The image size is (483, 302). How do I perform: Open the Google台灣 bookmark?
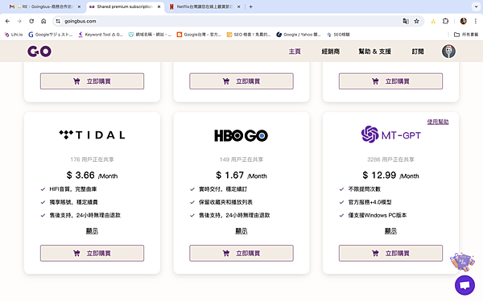(199, 35)
